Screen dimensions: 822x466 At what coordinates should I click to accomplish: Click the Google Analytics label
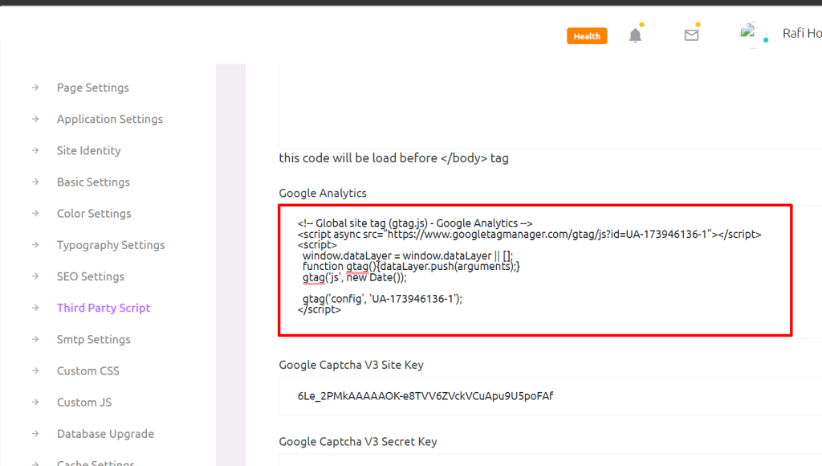point(323,193)
